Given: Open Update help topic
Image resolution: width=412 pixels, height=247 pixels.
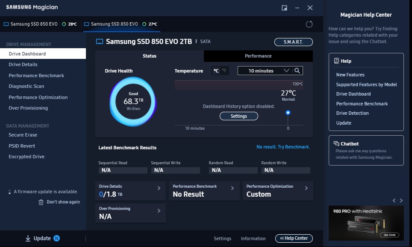Looking at the screenshot, I should 344,123.
